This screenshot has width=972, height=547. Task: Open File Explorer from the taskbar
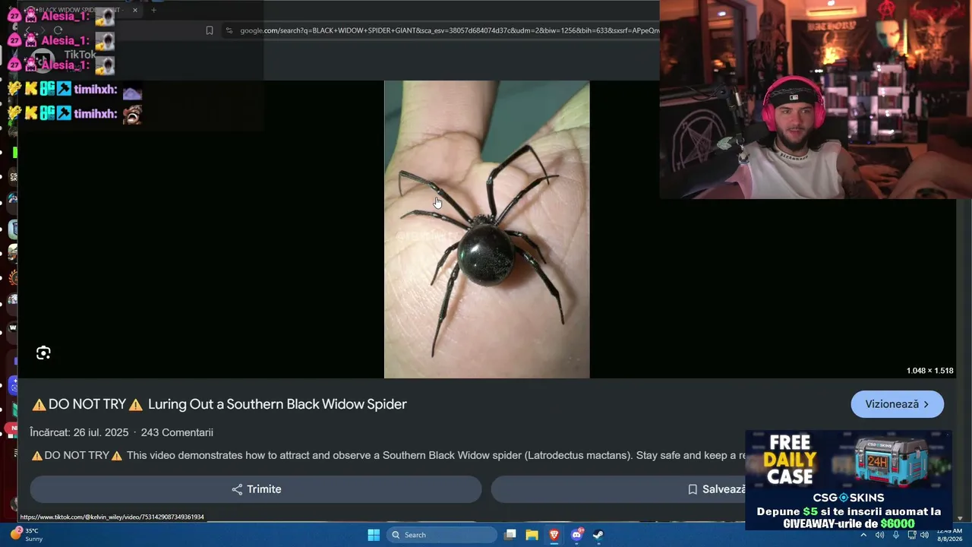pos(532,535)
